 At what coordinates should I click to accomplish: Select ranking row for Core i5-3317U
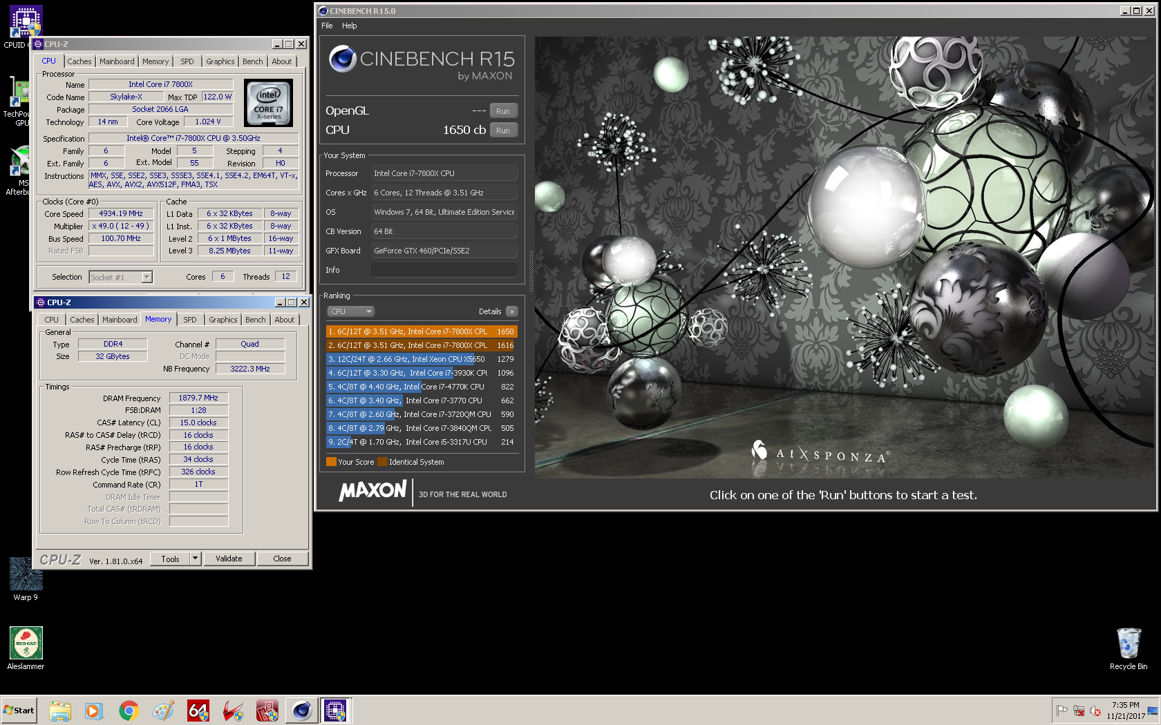[x=422, y=442]
